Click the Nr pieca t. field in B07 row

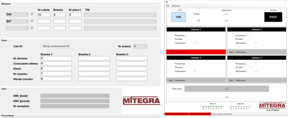point(75,21)
